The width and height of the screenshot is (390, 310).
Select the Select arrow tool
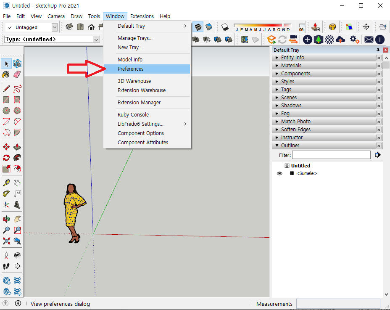click(x=6, y=64)
